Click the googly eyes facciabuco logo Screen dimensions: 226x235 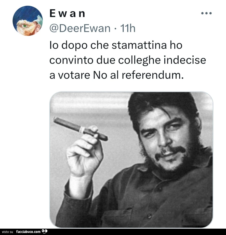[45, 231]
